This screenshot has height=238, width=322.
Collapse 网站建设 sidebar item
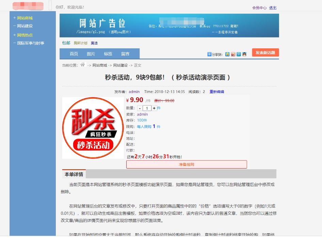click(x=25, y=26)
